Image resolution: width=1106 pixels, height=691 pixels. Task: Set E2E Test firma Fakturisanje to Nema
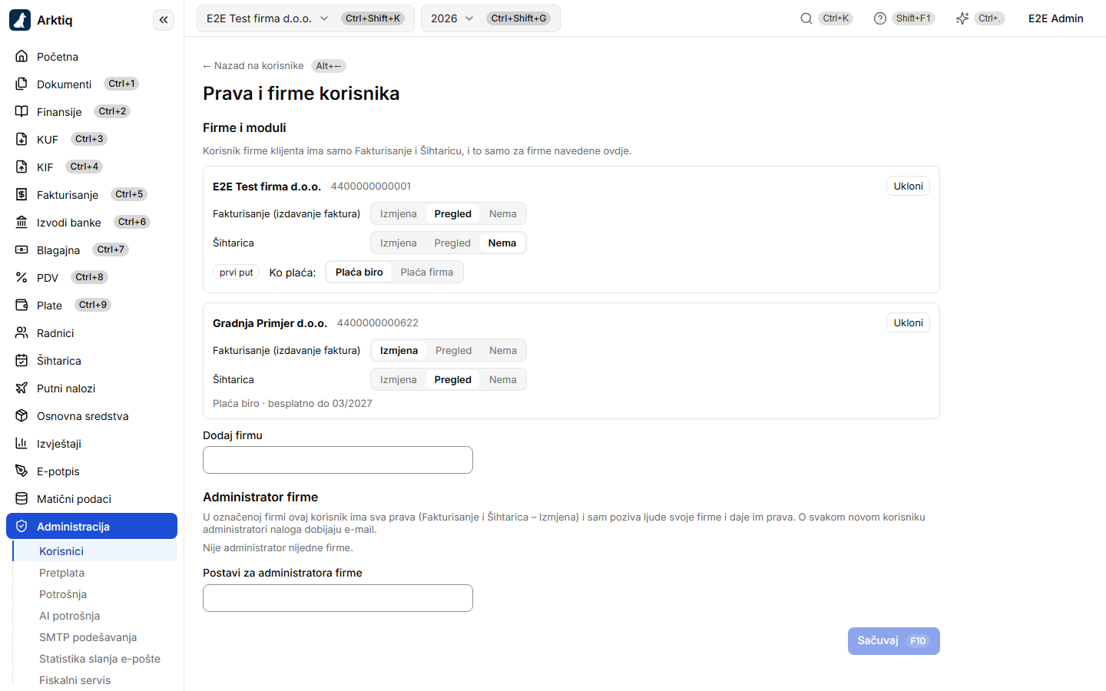(x=503, y=214)
